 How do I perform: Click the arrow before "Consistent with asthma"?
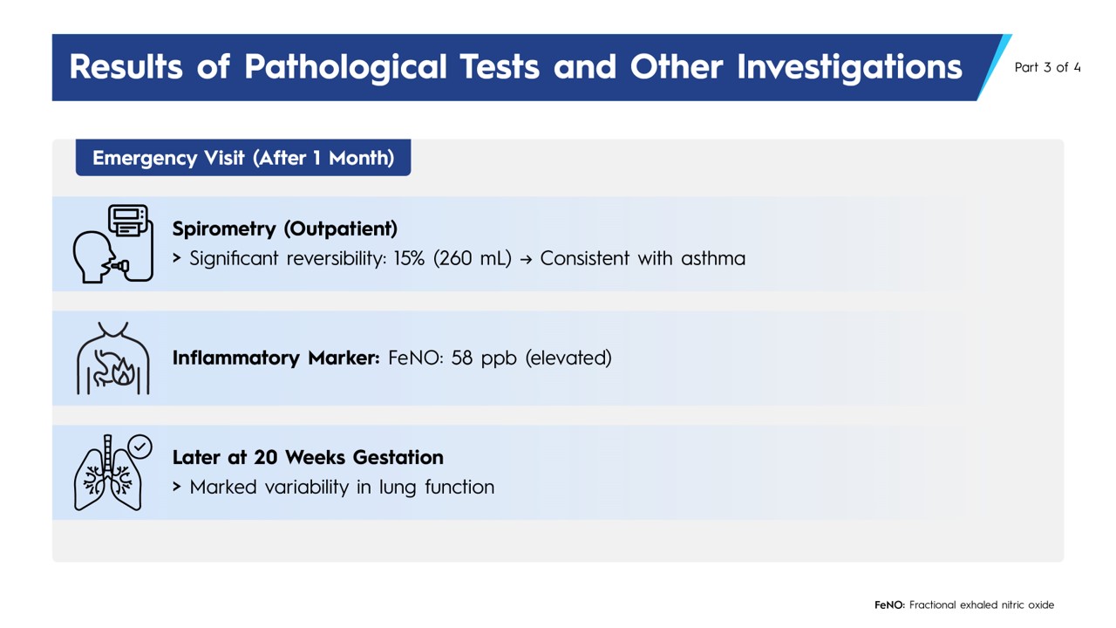[x=526, y=259]
